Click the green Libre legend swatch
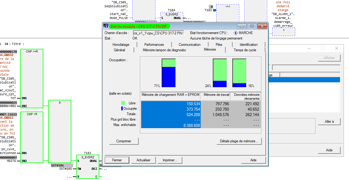The height and width of the screenshot is (180, 349). [x=123, y=103]
